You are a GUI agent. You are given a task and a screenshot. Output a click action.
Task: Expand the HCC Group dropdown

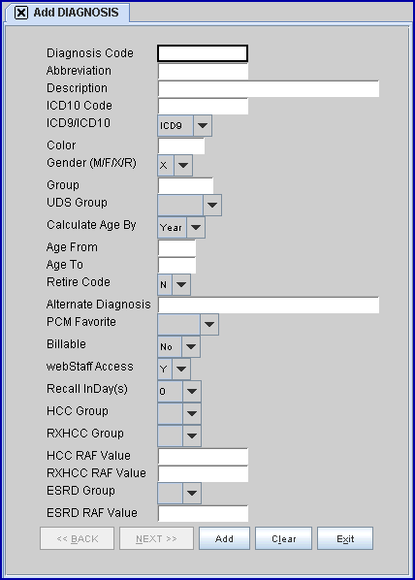pyautogui.click(x=192, y=413)
